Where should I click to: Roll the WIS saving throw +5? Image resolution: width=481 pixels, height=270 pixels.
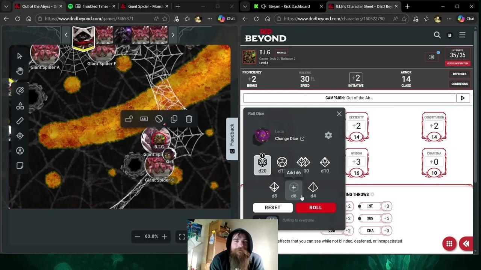(375, 218)
